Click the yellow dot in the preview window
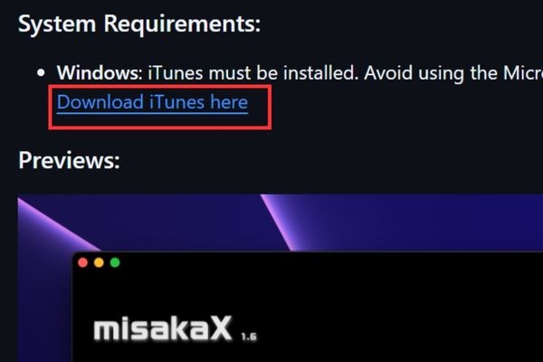 (99, 262)
